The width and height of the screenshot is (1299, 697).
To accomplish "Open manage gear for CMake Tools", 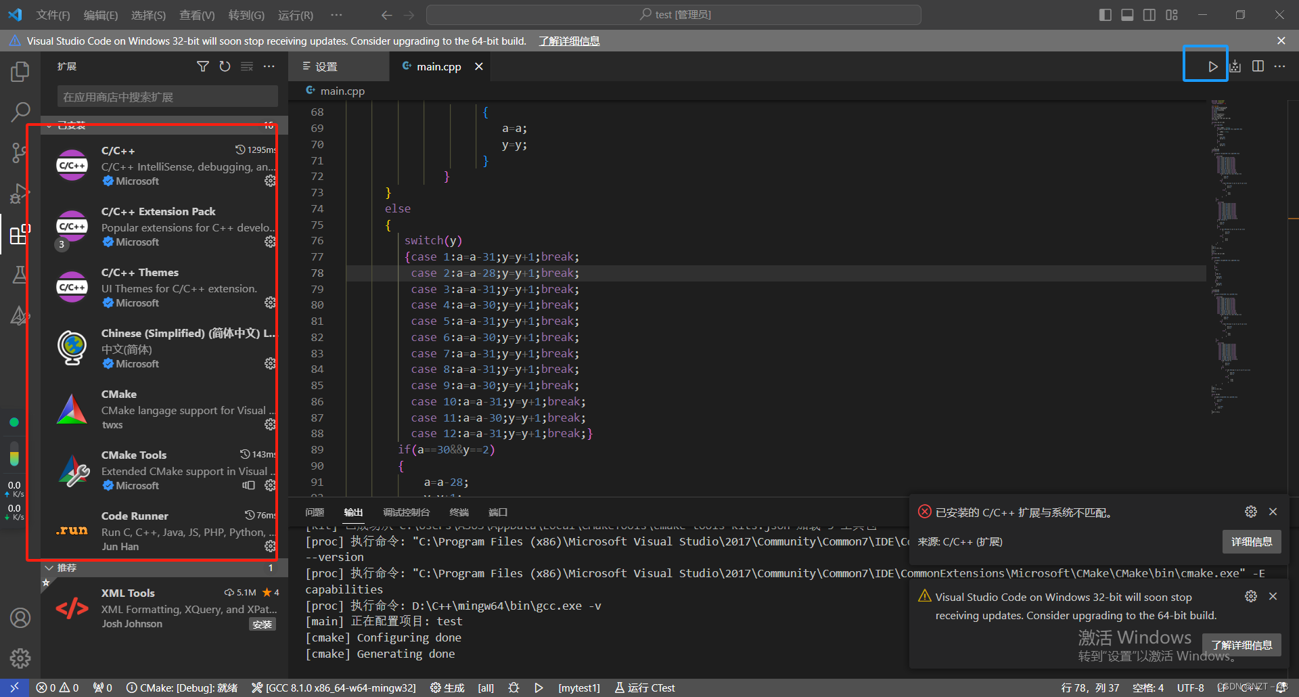I will point(270,485).
